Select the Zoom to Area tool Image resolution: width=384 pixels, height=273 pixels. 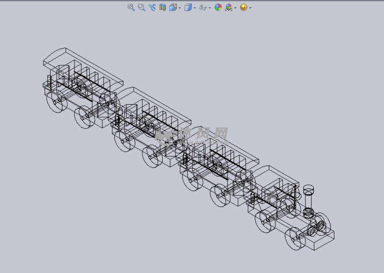click(x=141, y=7)
